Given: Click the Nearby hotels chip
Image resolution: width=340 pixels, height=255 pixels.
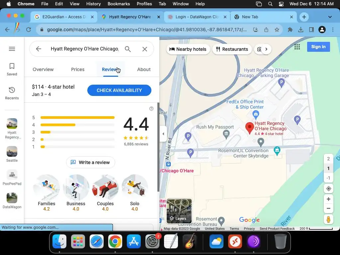Looking at the screenshot, I should (x=188, y=49).
